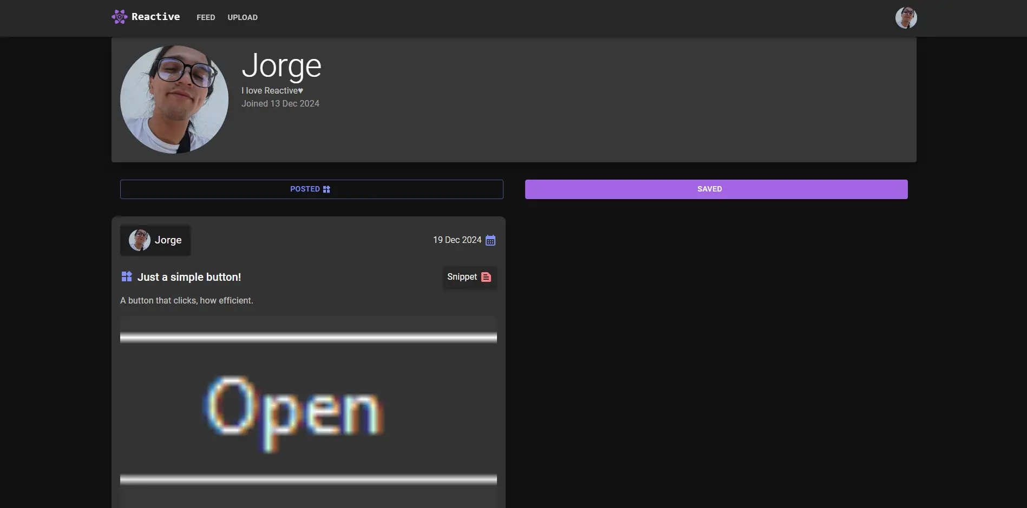
Task: Click the Reactive brand name
Action: pos(156,17)
